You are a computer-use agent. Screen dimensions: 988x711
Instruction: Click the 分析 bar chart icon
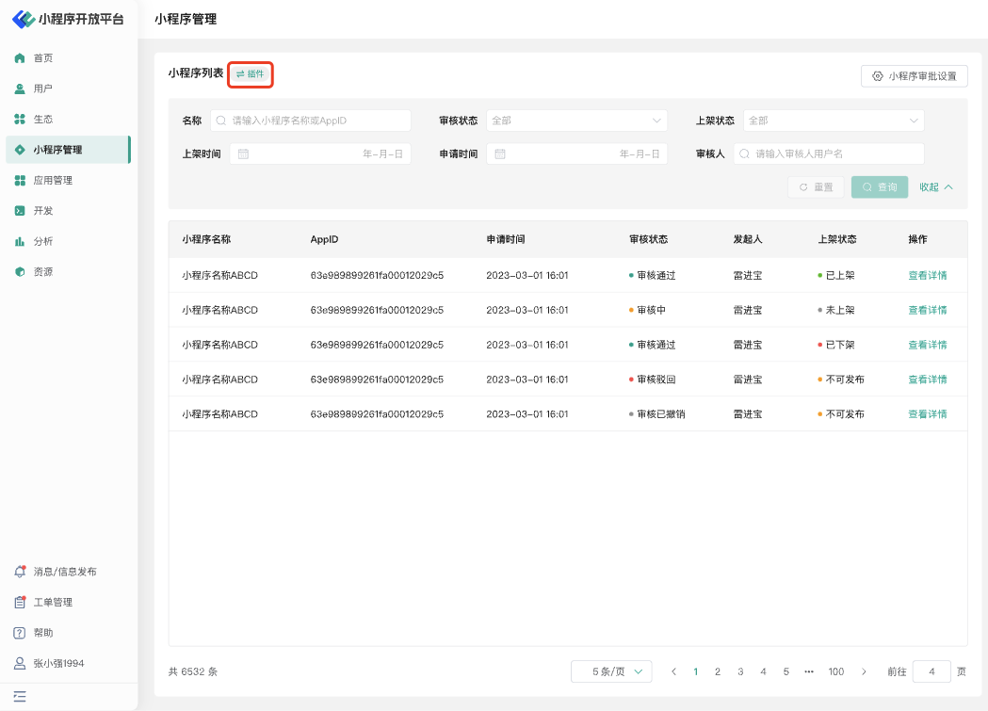20,242
